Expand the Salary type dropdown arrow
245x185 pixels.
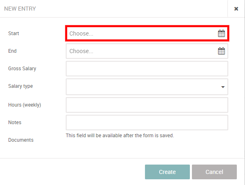(x=223, y=87)
